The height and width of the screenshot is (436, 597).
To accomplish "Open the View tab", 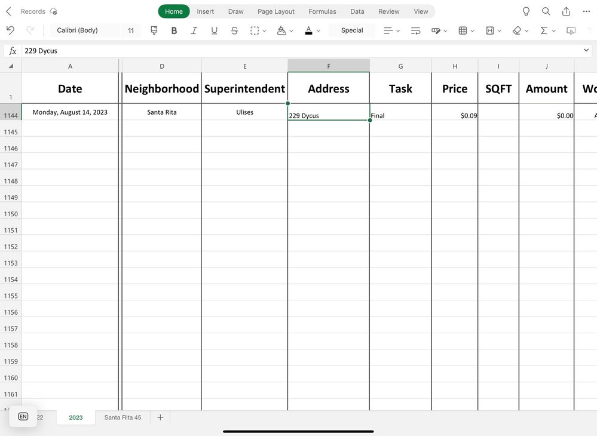I will (x=421, y=11).
